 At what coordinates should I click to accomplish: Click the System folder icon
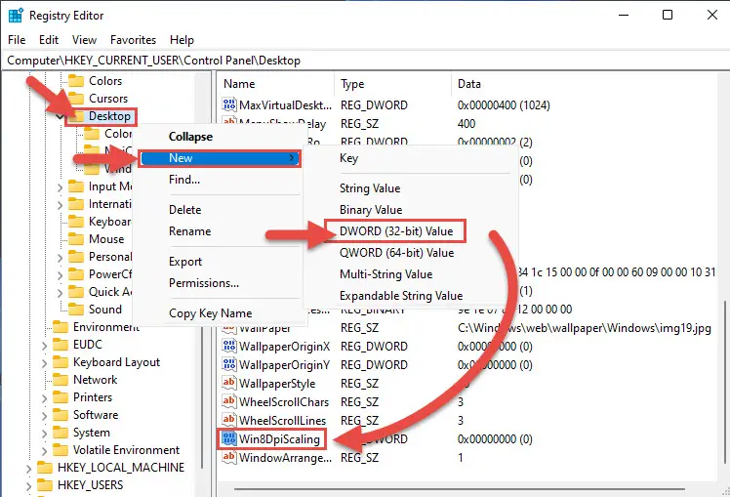(x=61, y=433)
